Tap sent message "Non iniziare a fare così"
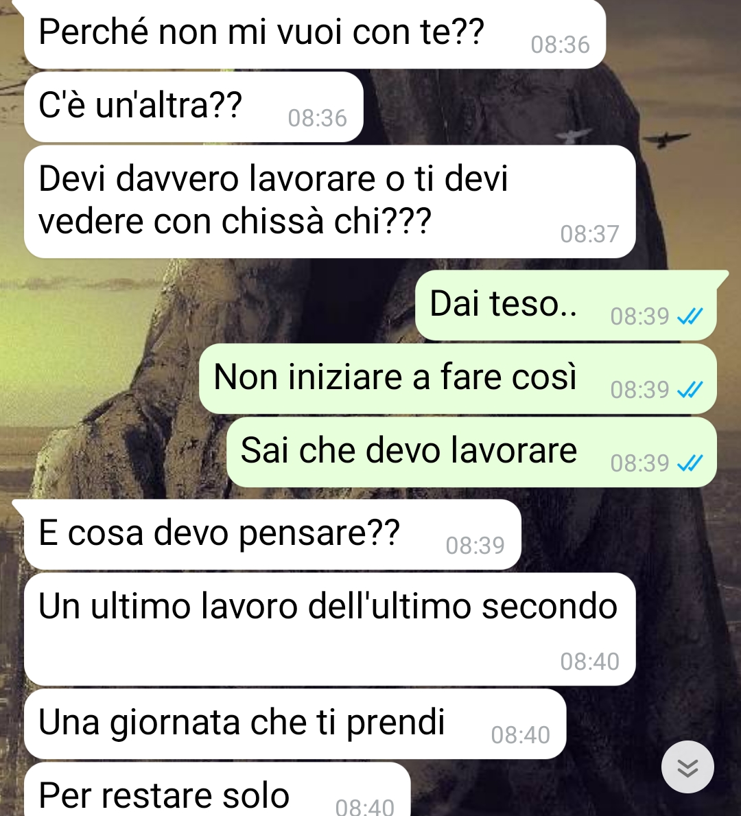The width and height of the screenshot is (741, 816). tap(458, 378)
